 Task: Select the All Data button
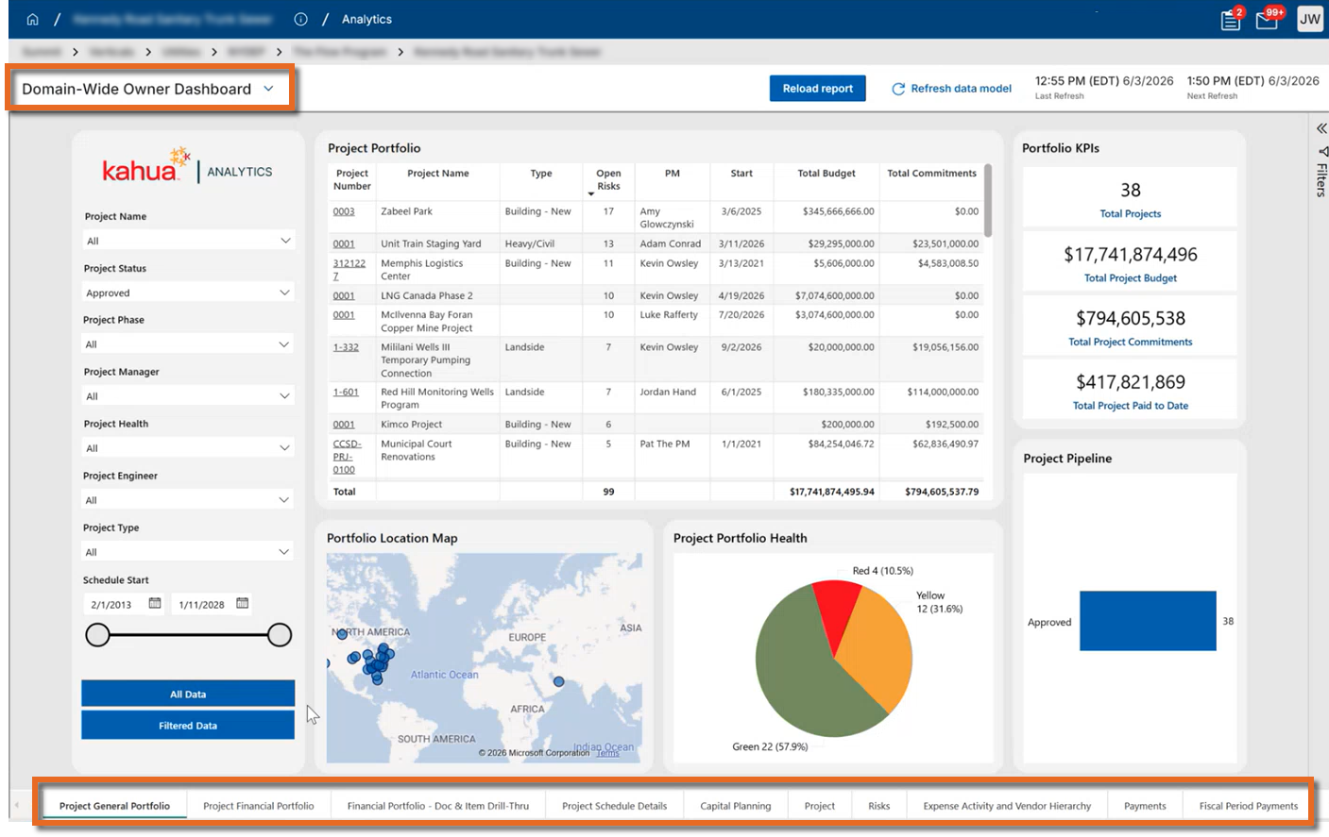188,694
